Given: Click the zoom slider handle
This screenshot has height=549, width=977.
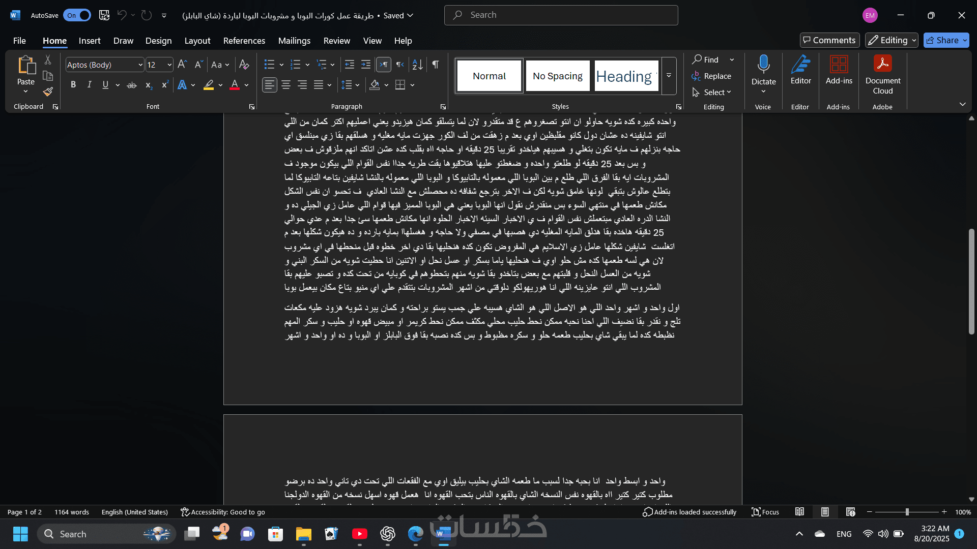Looking at the screenshot, I should [x=907, y=512].
